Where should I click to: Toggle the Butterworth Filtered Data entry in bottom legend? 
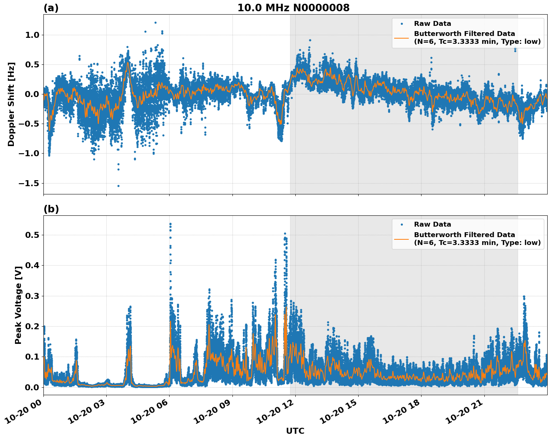coord(464,237)
